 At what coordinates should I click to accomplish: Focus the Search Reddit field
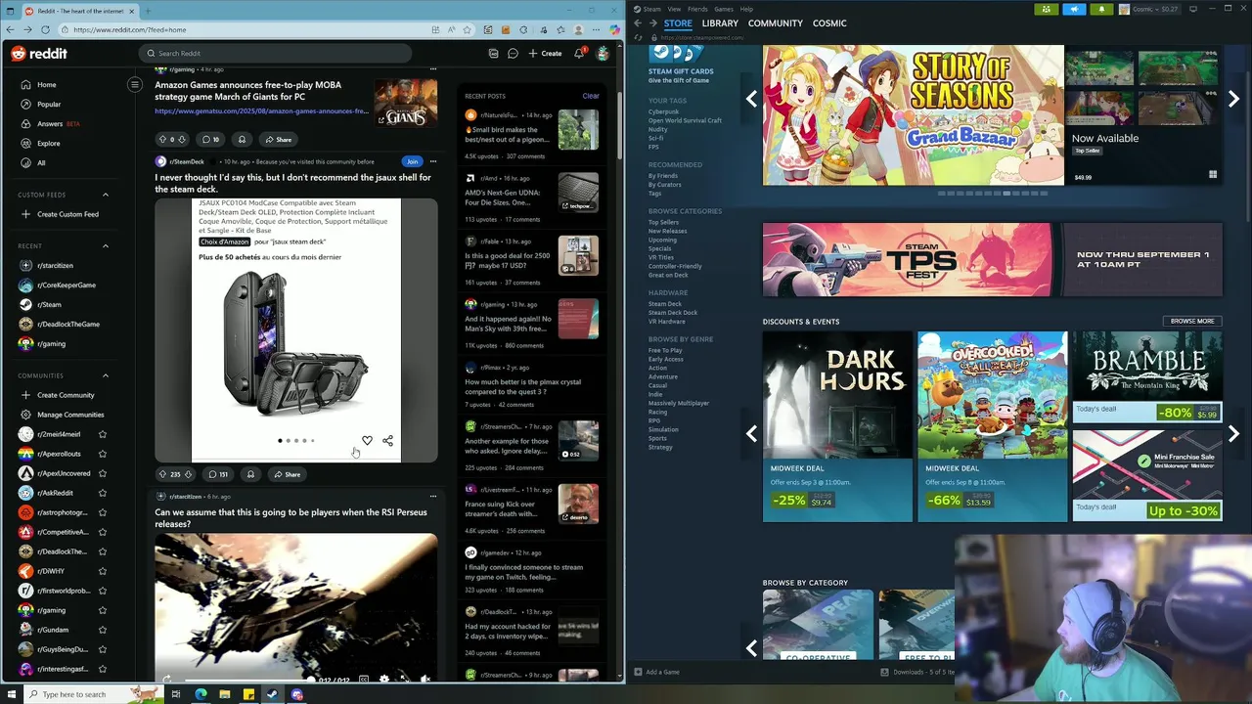[x=275, y=54]
